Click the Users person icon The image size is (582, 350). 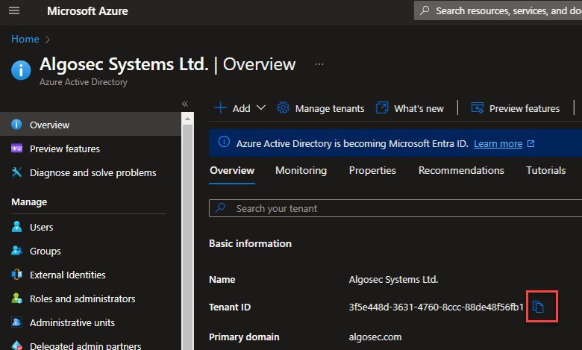16,227
